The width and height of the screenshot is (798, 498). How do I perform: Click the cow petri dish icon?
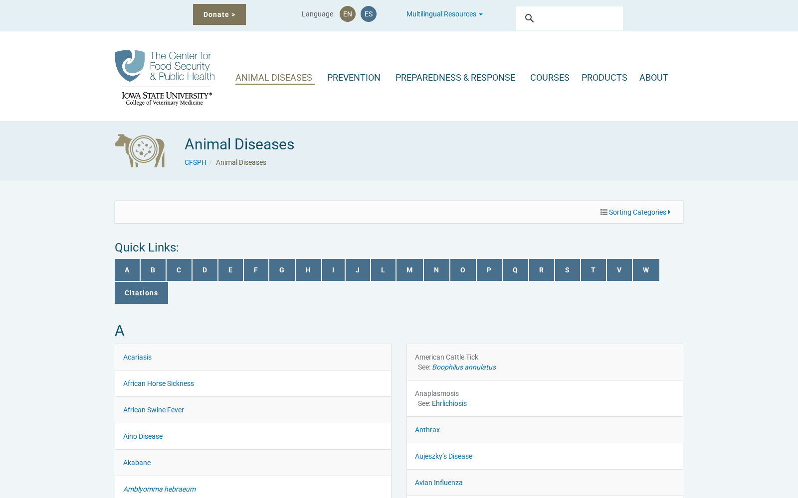(x=140, y=150)
